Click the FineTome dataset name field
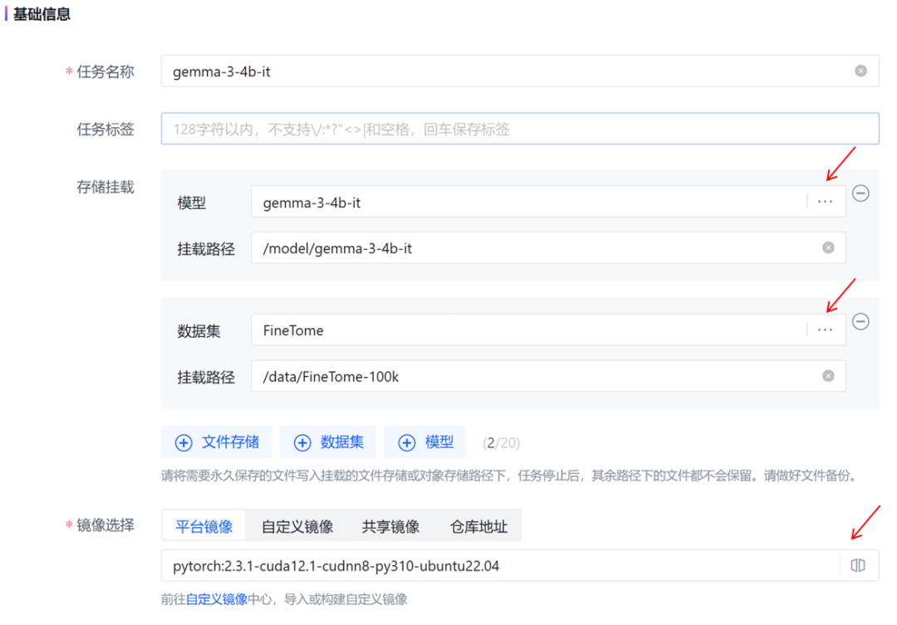897x625 pixels. (x=498, y=330)
